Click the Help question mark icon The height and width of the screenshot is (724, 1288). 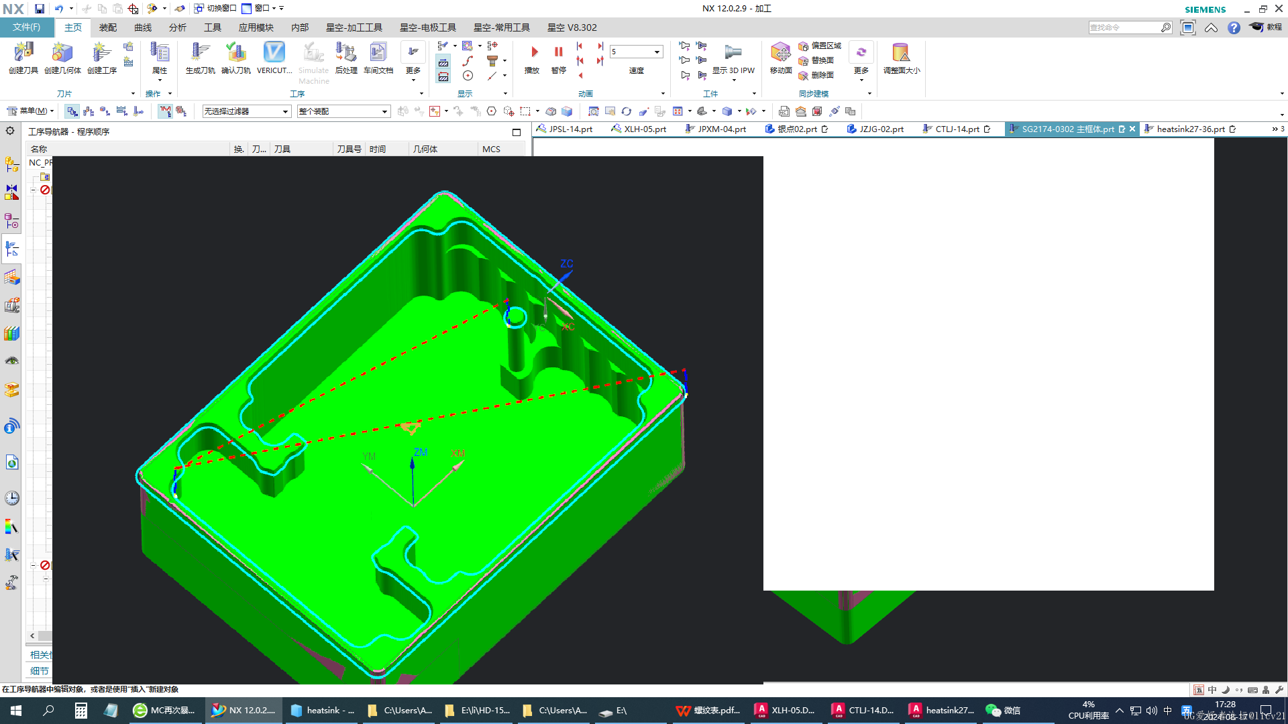pos(1234,27)
